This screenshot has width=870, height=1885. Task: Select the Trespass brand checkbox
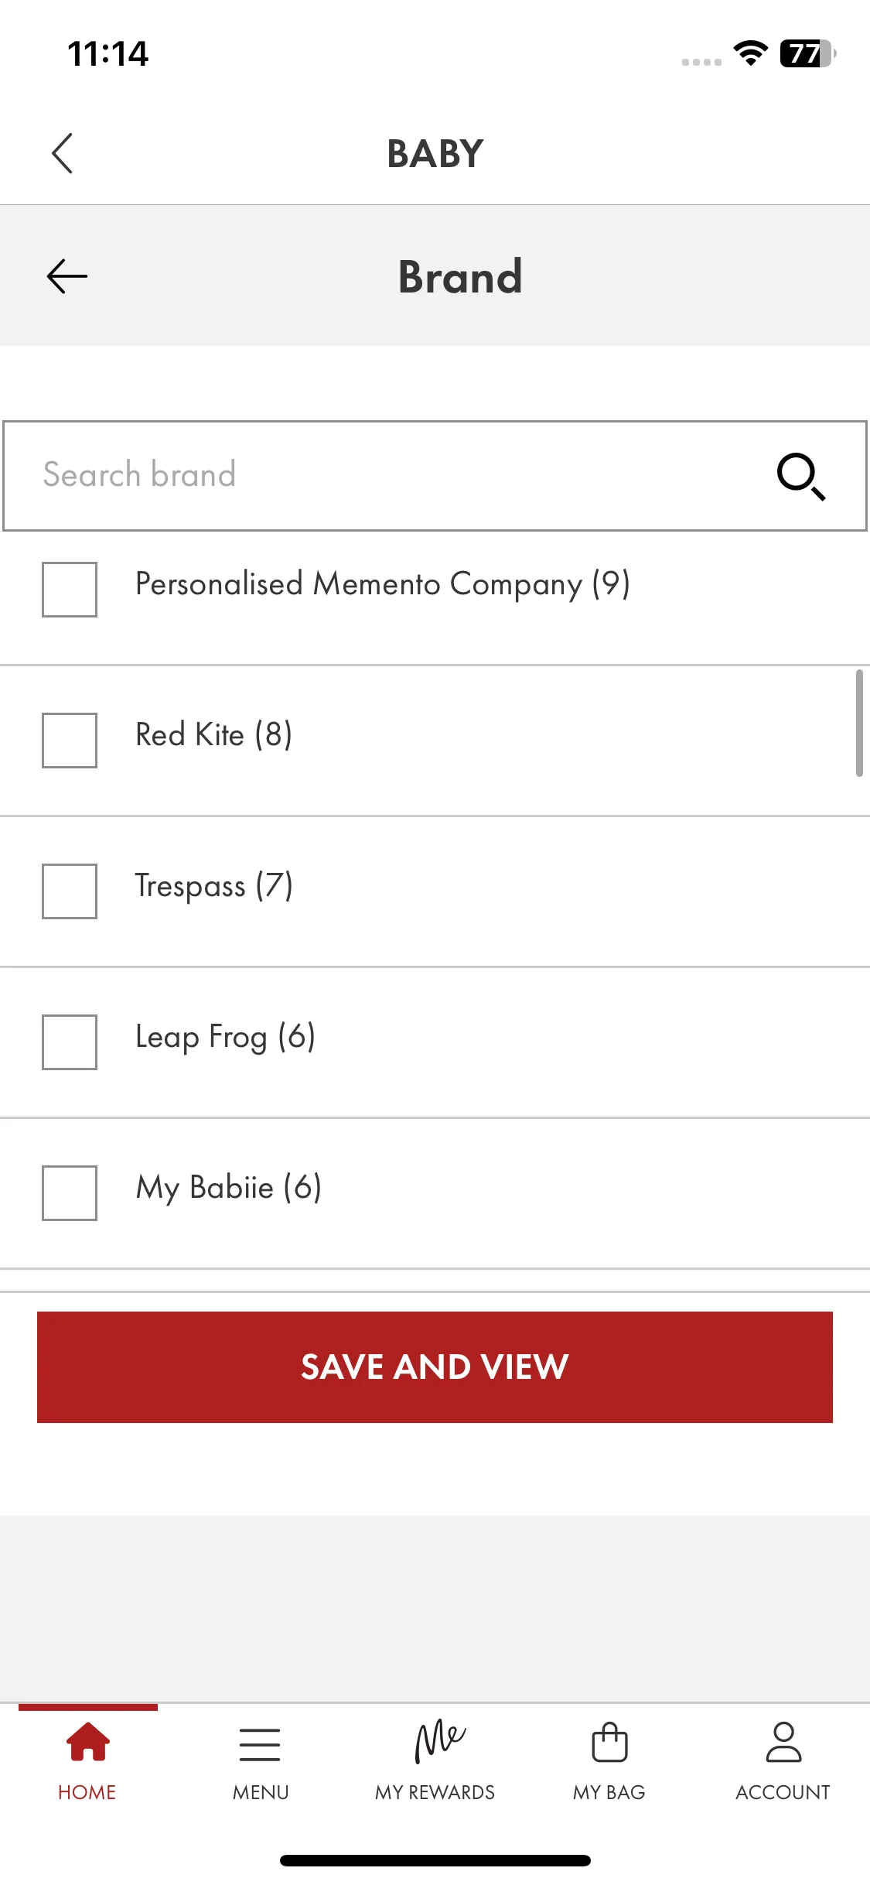coord(70,891)
